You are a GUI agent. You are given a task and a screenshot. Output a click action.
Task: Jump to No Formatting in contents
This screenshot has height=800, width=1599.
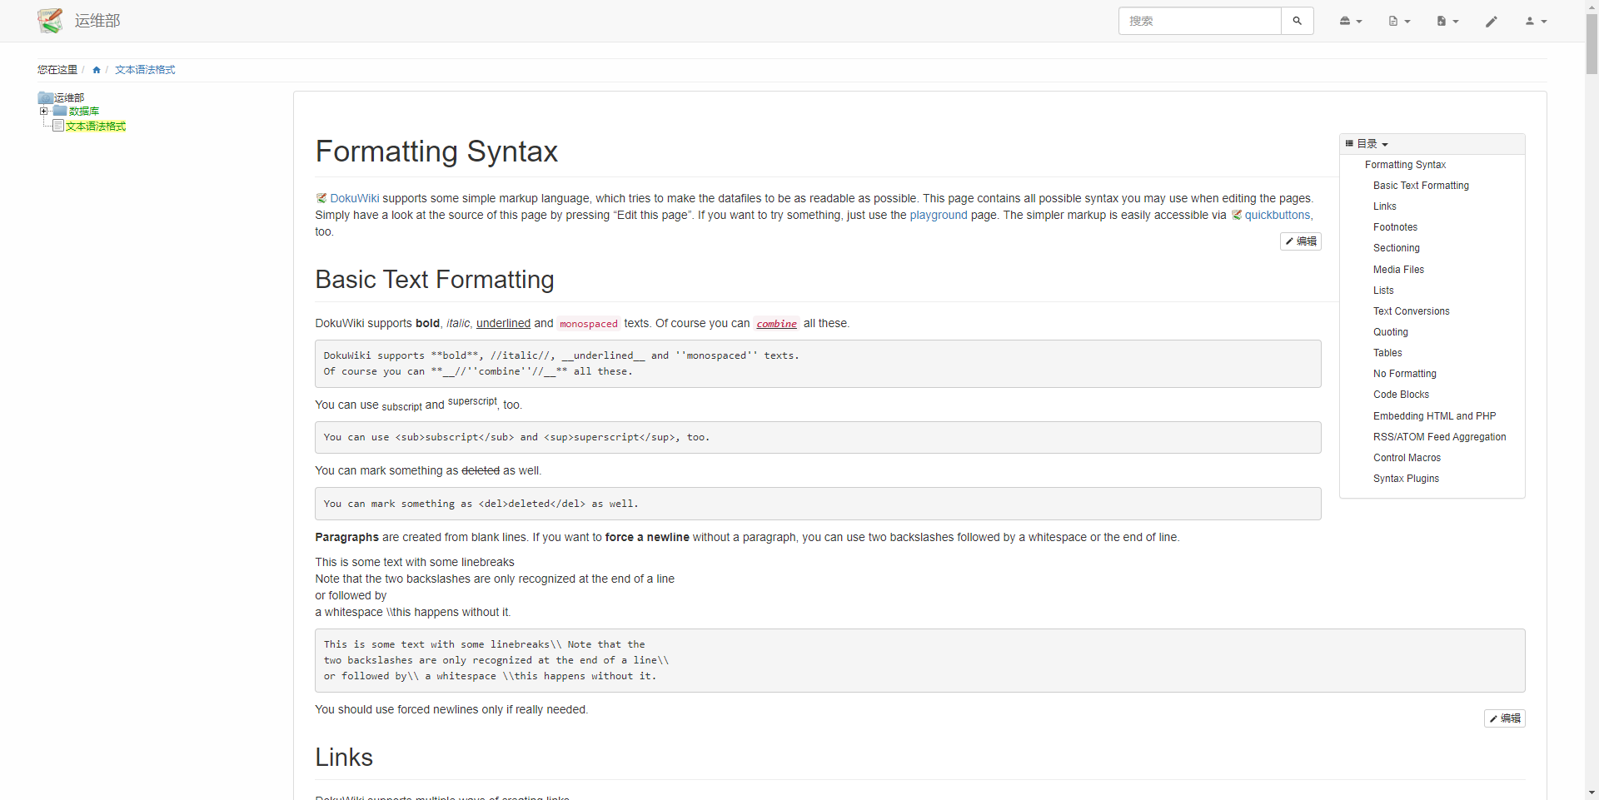pyautogui.click(x=1404, y=374)
